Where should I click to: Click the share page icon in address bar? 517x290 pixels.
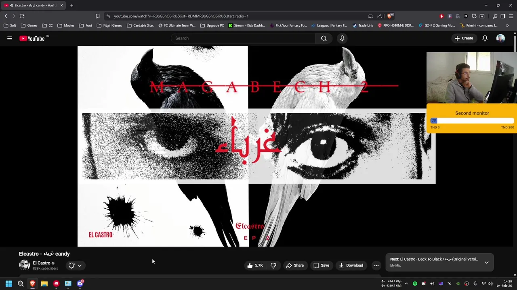click(x=380, y=16)
